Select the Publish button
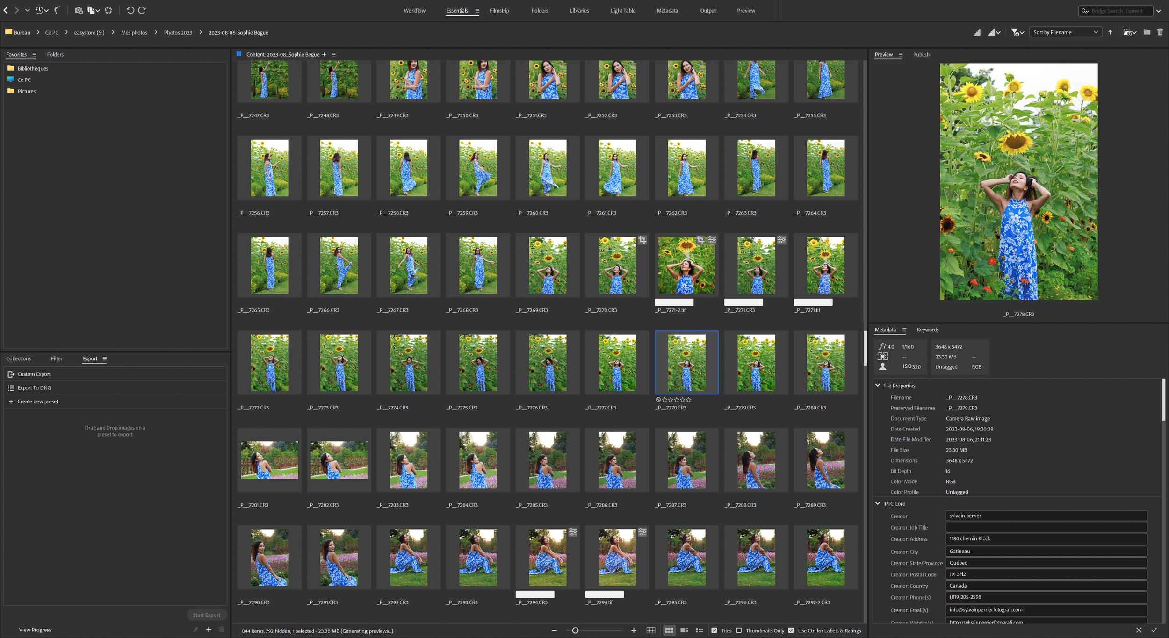Screen dimensions: 1169x638 coord(921,53)
